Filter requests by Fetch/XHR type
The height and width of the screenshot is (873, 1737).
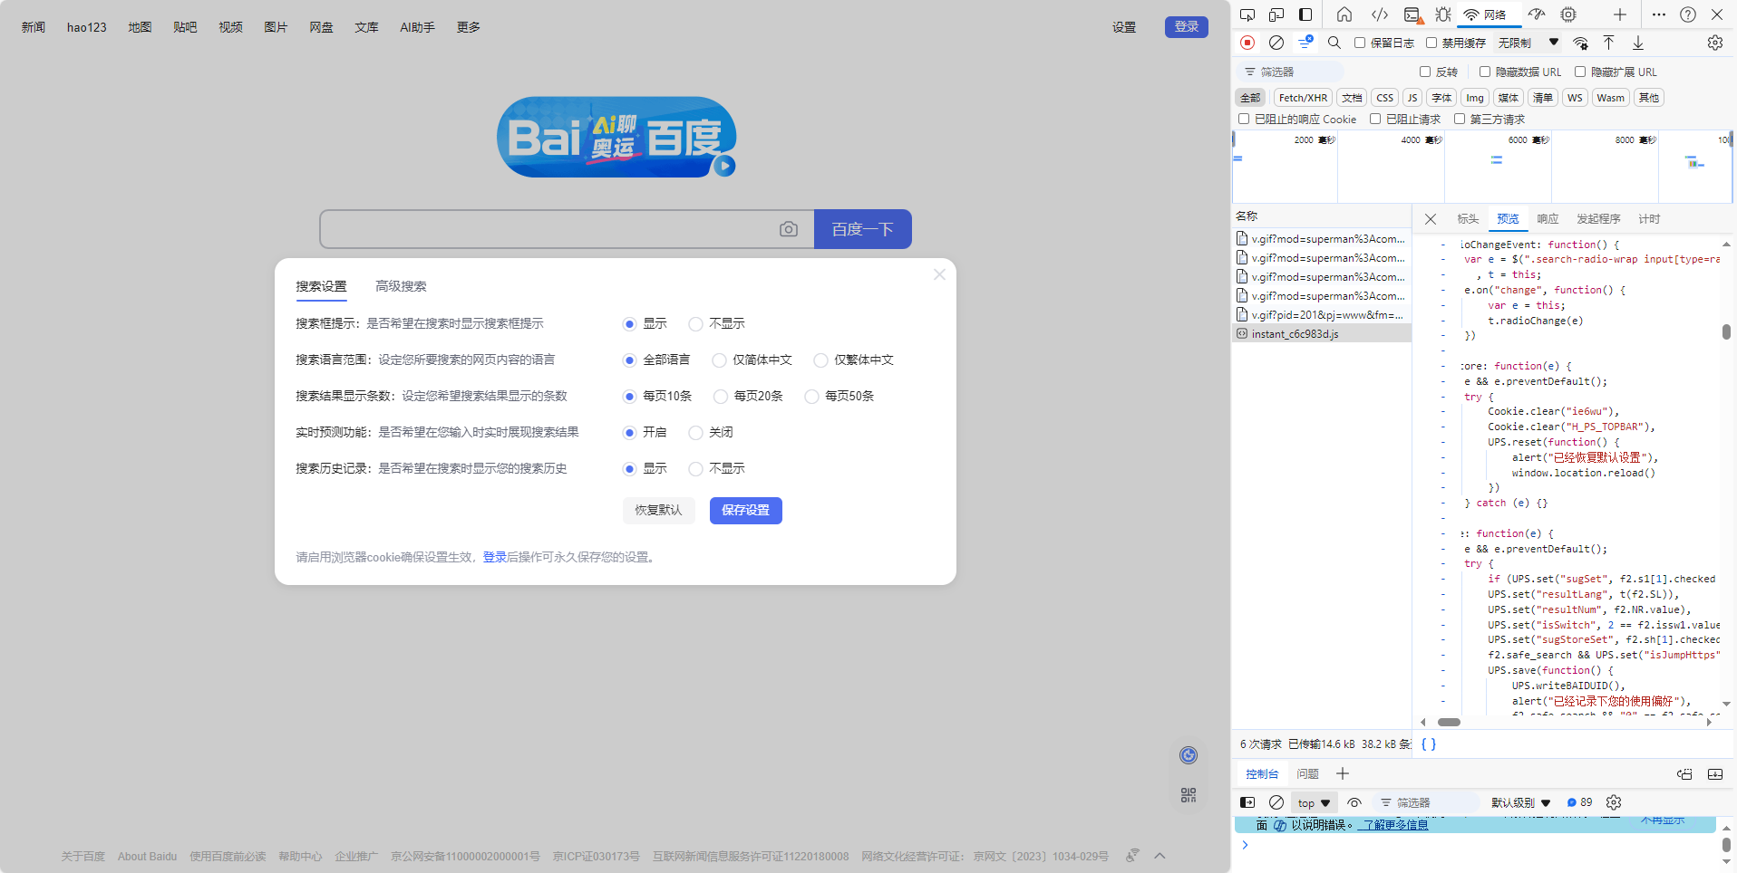click(x=1303, y=98)
